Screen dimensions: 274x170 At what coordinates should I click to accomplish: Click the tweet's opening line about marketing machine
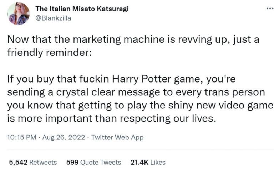[133, 40]
